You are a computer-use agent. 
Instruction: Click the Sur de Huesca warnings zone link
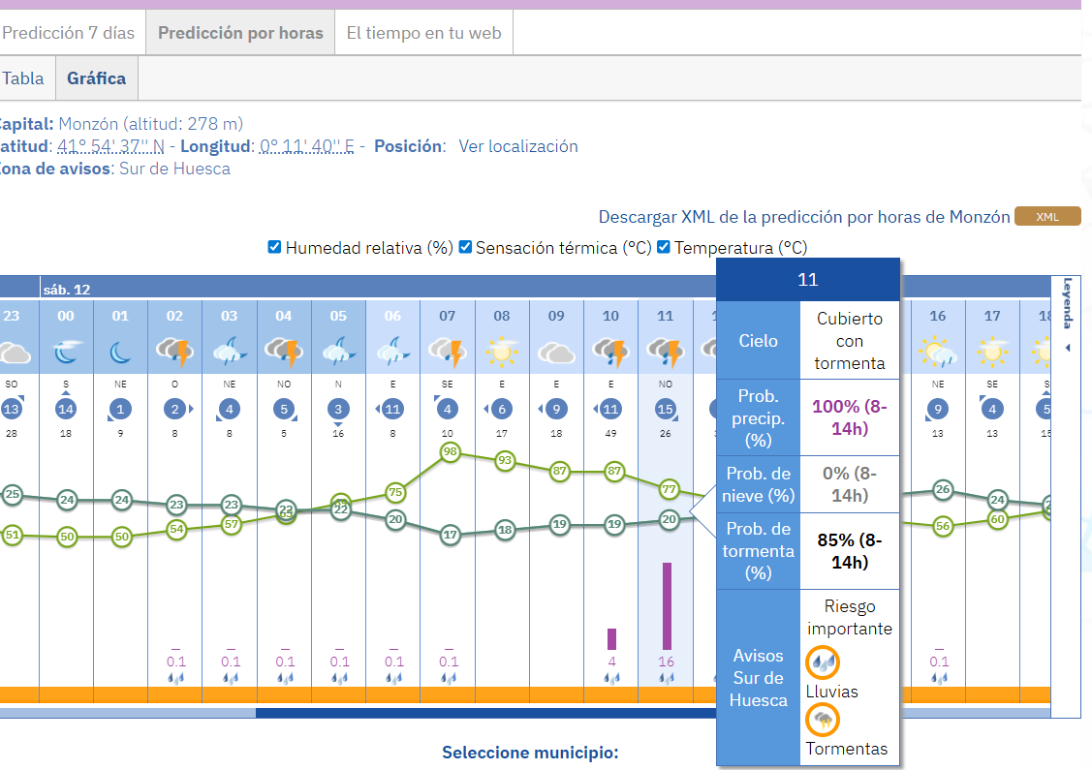[174, 169]
